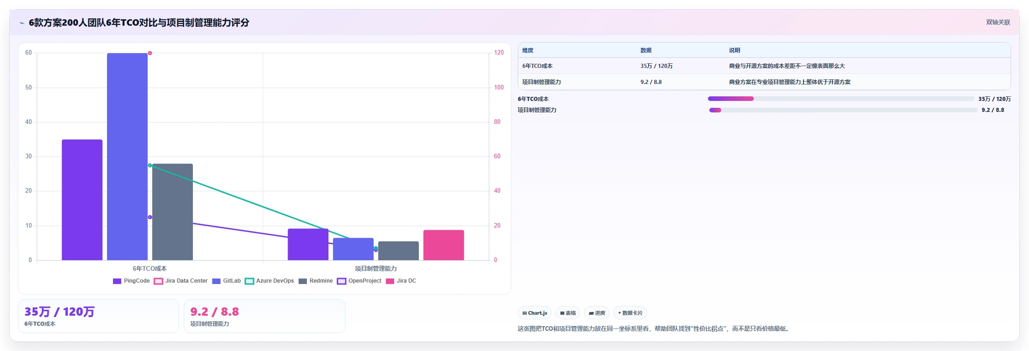Click the 9.2 / 8.8 value beside progress bar
This screenshot has width=1029, height=351.
993,110
